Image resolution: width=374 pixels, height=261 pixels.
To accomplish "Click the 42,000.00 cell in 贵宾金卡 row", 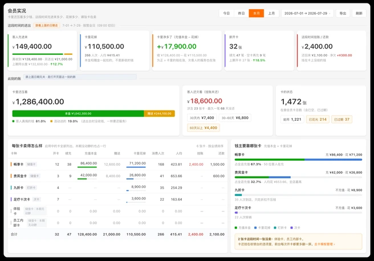I will point(88,175).
